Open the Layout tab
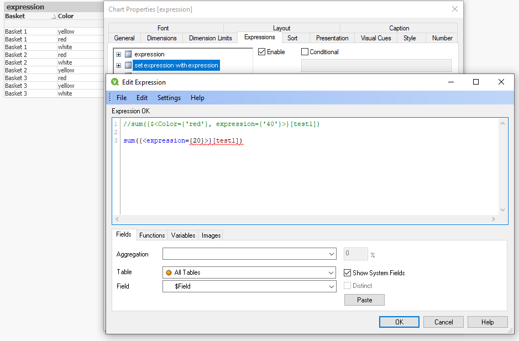The image size is (519, 341). click(281, 28)
